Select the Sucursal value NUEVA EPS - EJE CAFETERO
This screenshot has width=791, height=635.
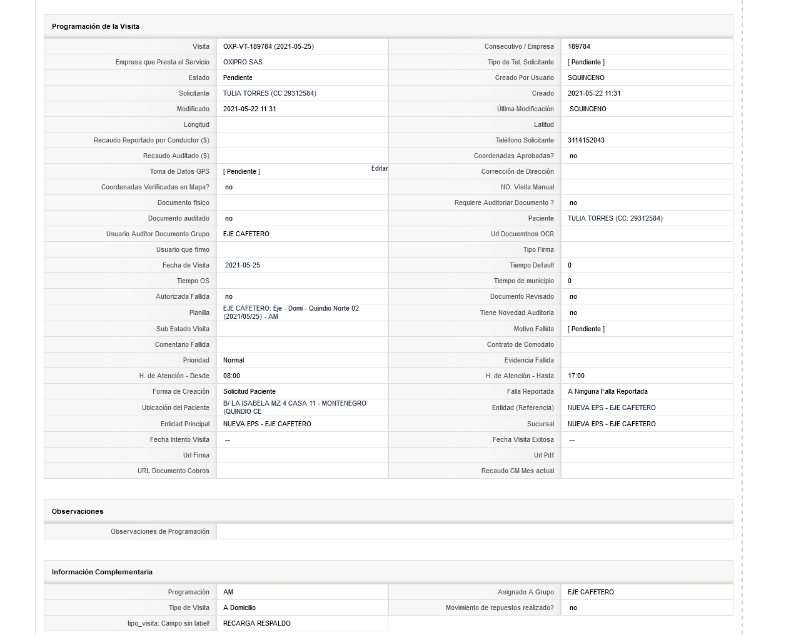point(612,424)
